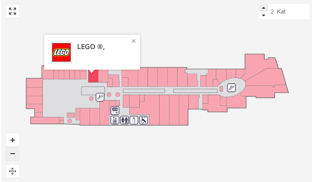Click the LEGO logo thumbnail

[x=62, y=52]
